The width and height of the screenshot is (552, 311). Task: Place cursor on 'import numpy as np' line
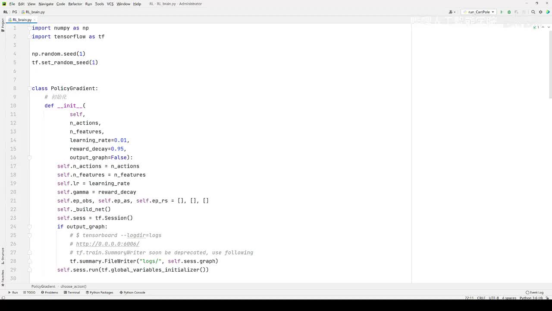60,28
